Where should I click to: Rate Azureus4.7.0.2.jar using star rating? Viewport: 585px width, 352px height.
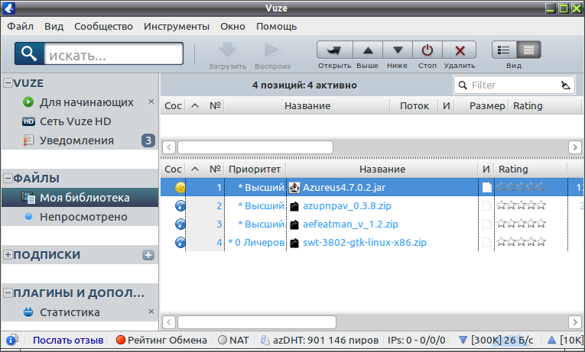[522, 187]
